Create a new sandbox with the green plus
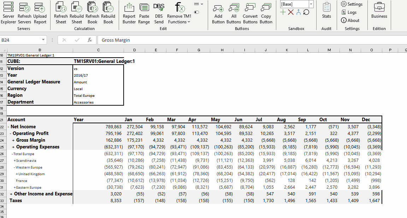Viewport: 407px width, 218px height. 283,12
